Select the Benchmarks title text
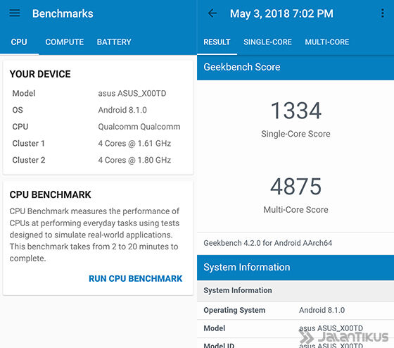This screenshot has height=348, width=394. click(x=63, y=13)
